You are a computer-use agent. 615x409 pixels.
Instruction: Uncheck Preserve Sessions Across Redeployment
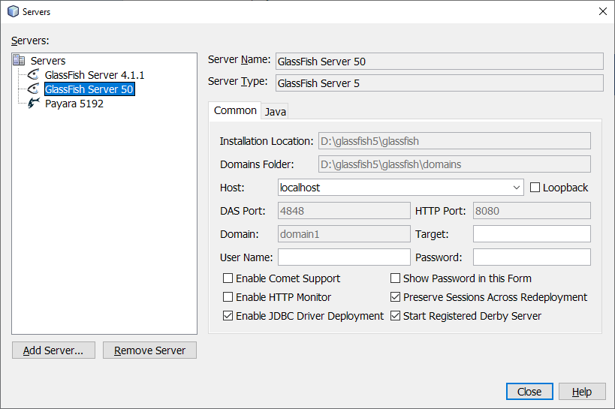[395, 297]
